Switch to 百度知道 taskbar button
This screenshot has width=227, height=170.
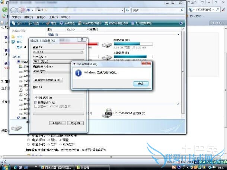(57, 167)
